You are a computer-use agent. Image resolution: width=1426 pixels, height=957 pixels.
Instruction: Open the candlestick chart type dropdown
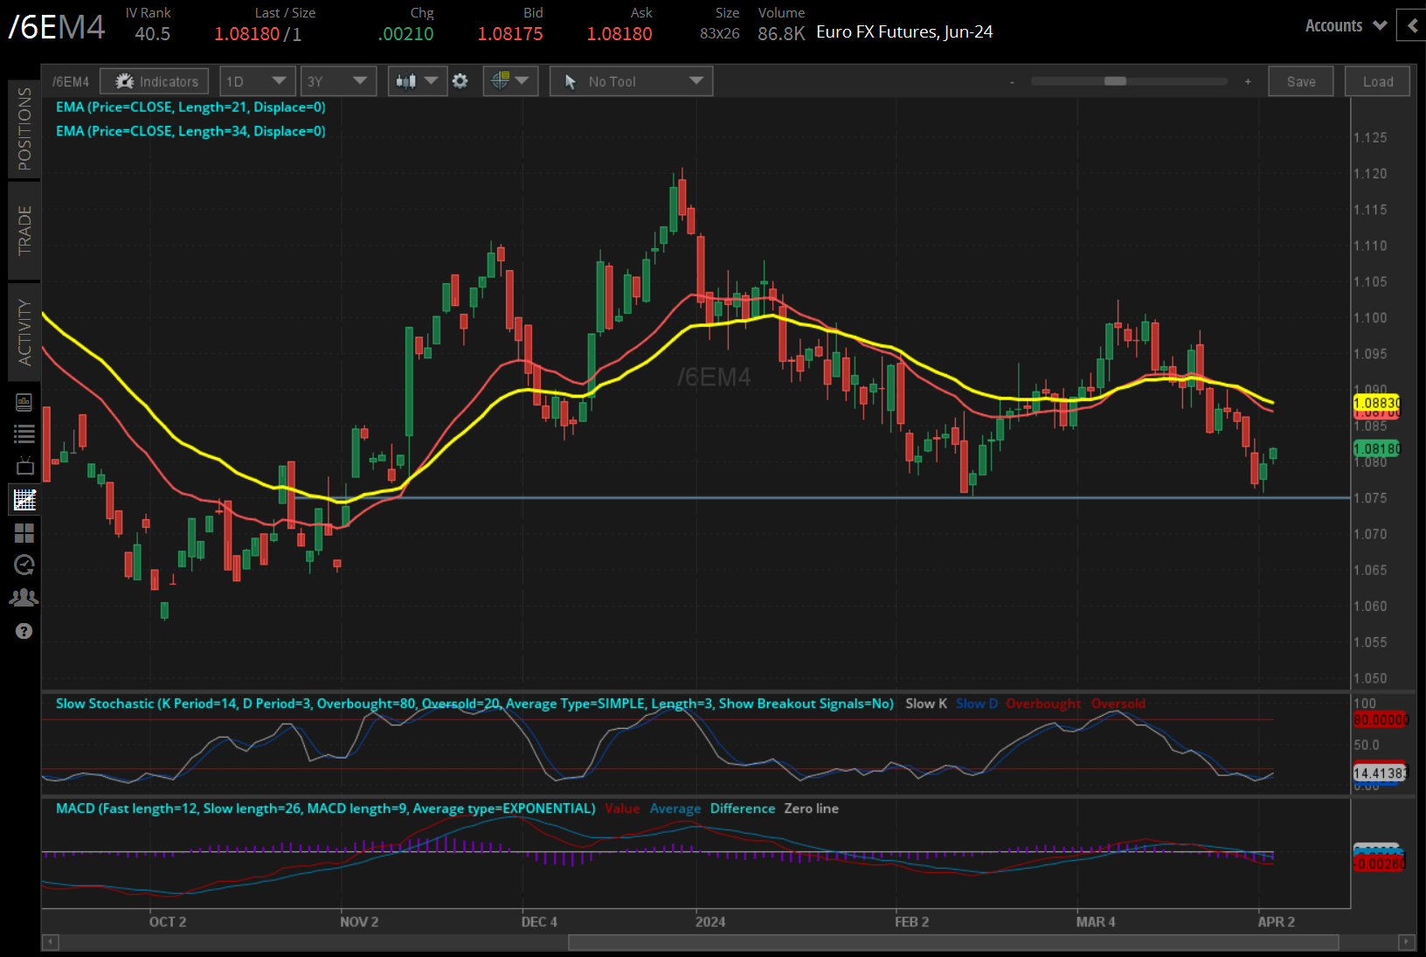coord(417,81)
